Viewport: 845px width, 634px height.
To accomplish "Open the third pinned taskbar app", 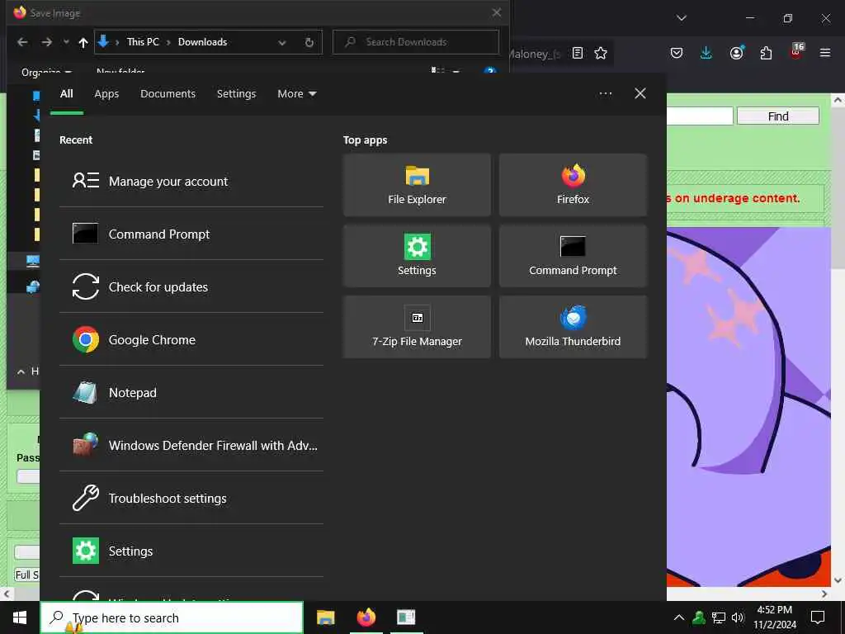I will click(x=406, y=617).
